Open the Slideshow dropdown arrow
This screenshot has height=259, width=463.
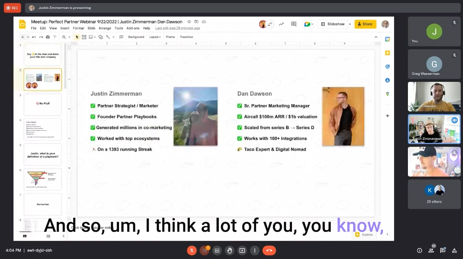[x=350, y=24]
